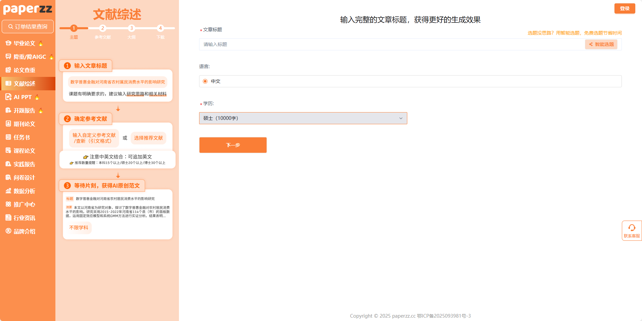
Task: Open the 学历 dropdown showing 硕士（10000字）
Action: click(x=302, y=118)
